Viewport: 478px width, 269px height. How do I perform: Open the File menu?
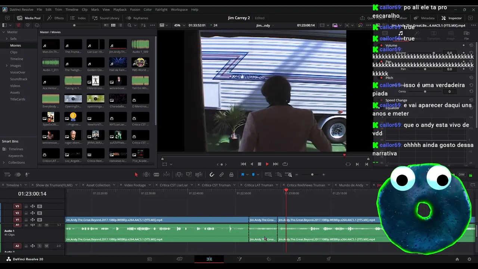pos(39,9)
